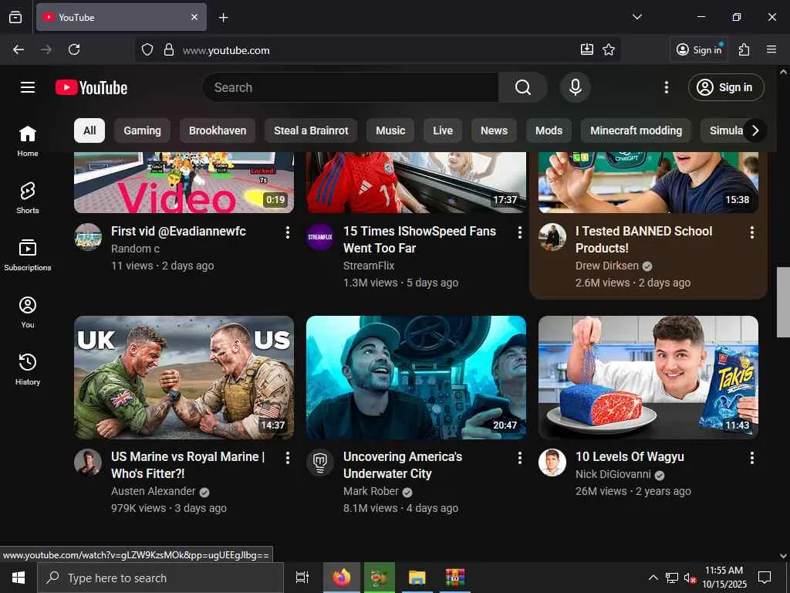
Task: Go to Home in the sidebar
Action: [28, 141]
